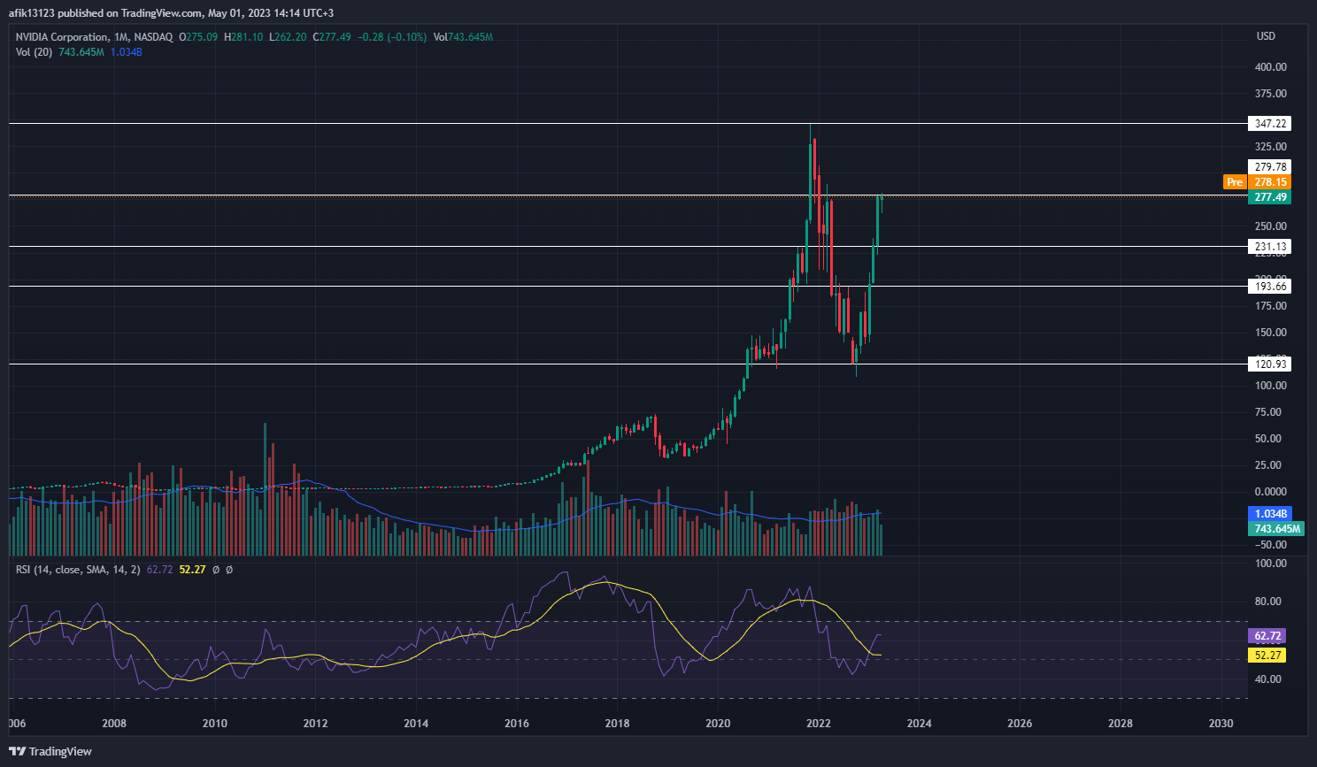Click the RSI (14, close, SMA, 14, 2) label
1317x767 pixels.
pyautogui.click(x=78, y=570)
